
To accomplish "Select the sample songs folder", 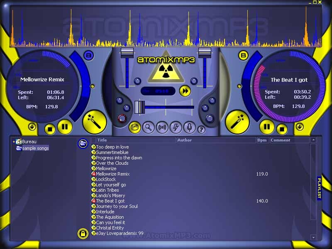I will (35, 148).
